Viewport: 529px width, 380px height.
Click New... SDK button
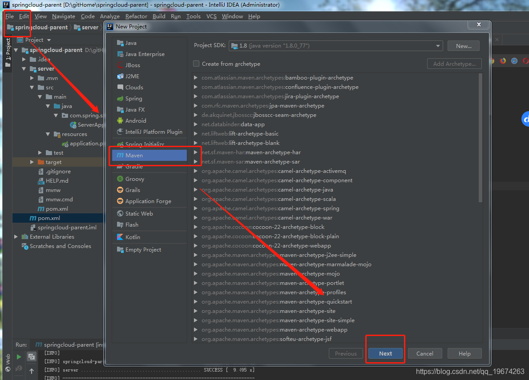point(464,46)
